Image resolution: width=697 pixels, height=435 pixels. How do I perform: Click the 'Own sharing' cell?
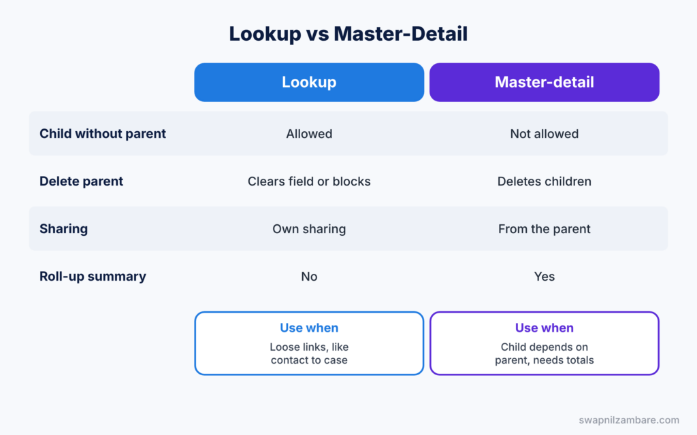click(x=309, y=228)
